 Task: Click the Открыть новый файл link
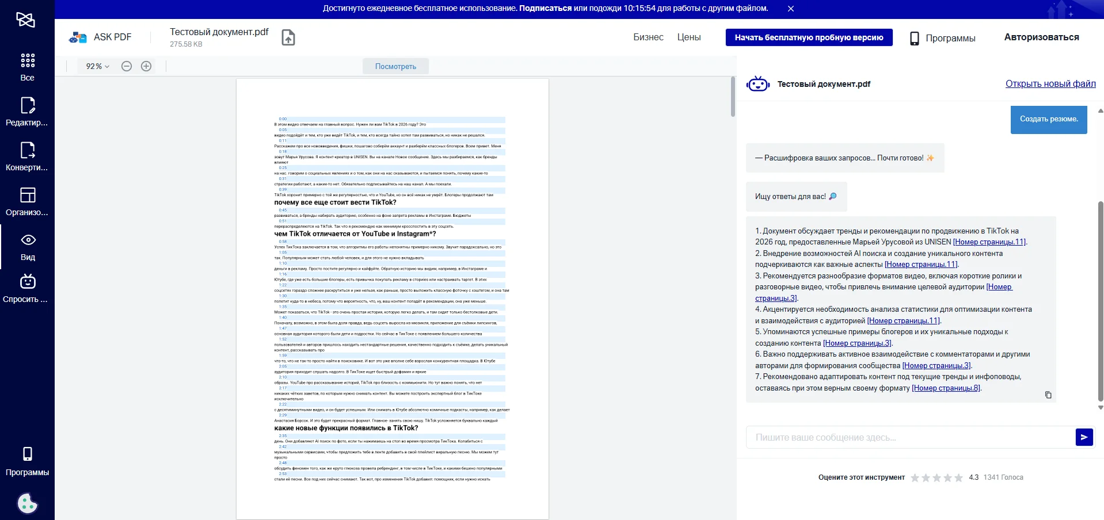tap(1050, 84)
